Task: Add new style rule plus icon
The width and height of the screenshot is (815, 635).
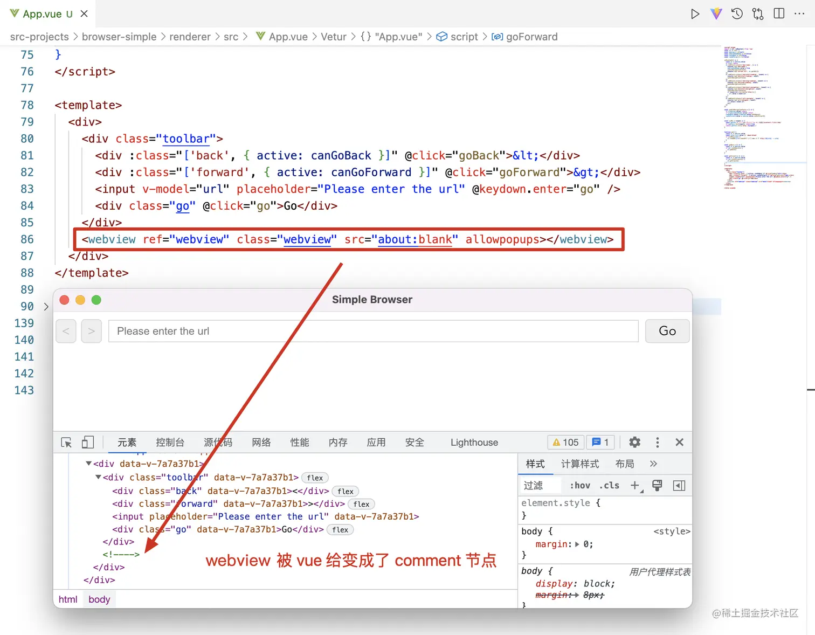Action: click(636, 486)
